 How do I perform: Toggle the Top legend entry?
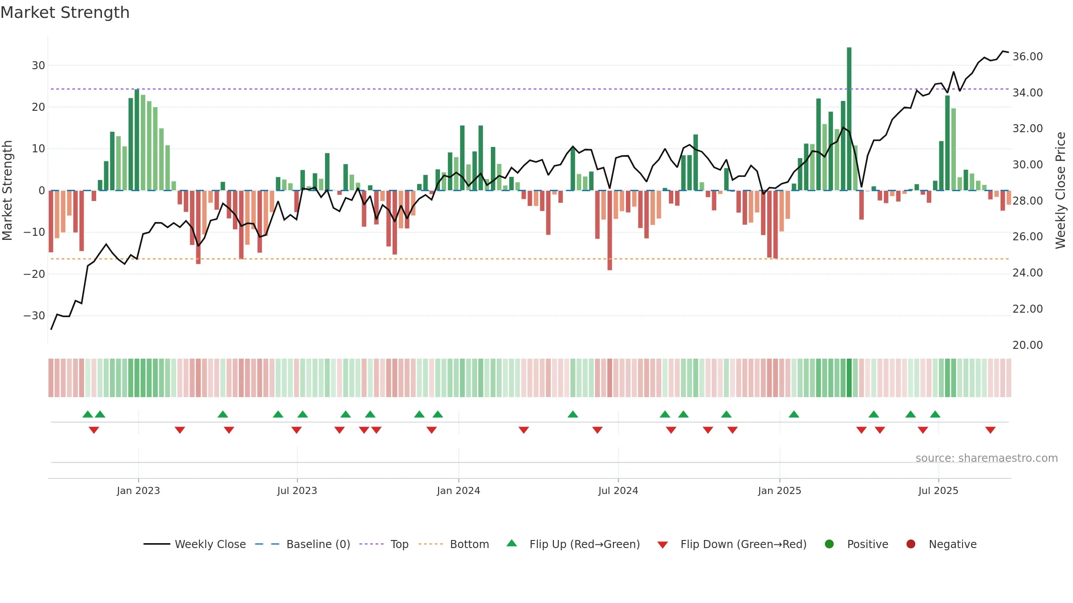384,544
